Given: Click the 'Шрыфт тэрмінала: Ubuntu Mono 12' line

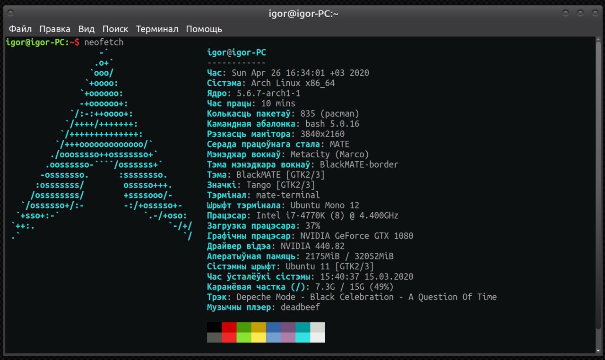Looking at the screenshot, I should coord(283,206).
